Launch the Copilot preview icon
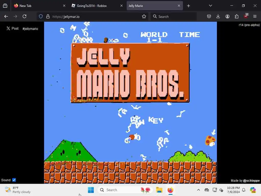 [x=253, y=190]
